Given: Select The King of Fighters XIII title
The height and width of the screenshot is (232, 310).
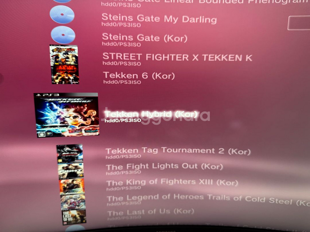Looking at the screenshot, I should pos(172,182).
